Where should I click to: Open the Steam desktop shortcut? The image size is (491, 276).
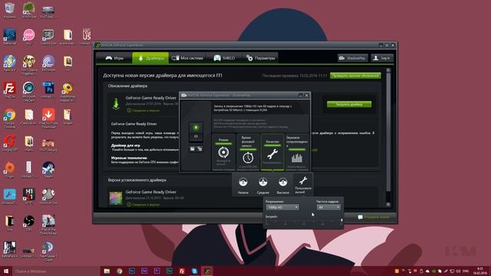tap(48, 169)
